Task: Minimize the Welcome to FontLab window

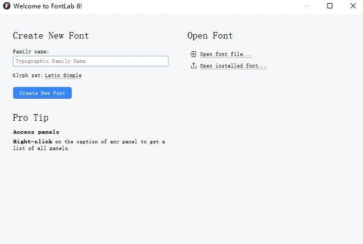Action: pos(307,5)
